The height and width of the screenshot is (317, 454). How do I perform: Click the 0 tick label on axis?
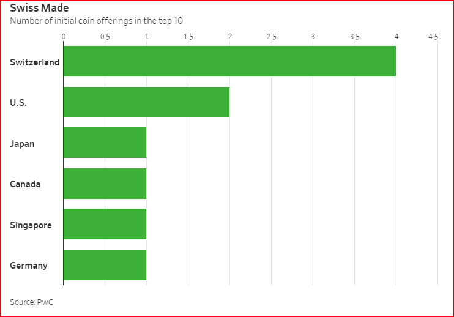point(64,37)
